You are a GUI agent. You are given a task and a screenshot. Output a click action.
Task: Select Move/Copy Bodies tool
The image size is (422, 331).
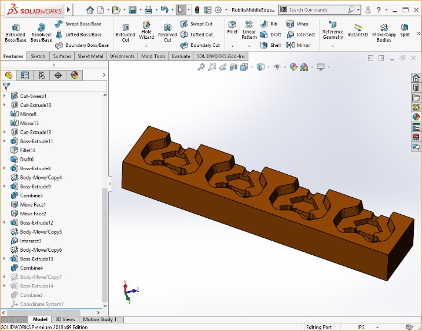click(384, 33)
